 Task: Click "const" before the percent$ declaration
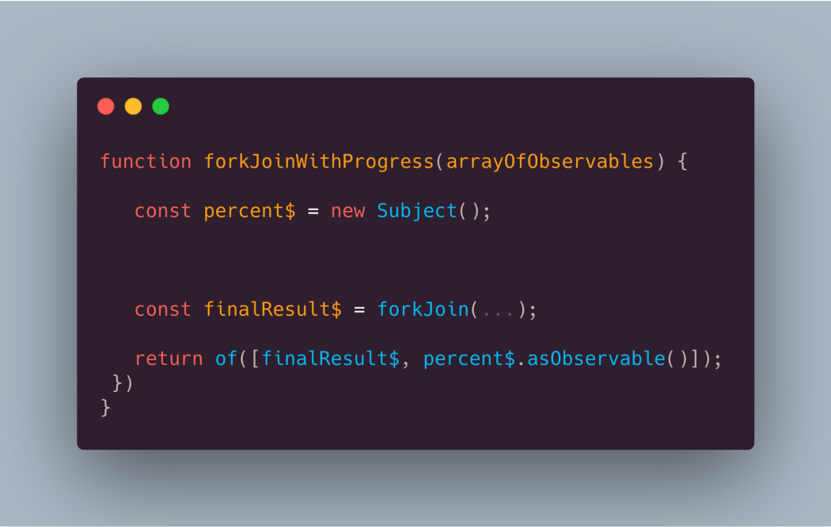163,211
